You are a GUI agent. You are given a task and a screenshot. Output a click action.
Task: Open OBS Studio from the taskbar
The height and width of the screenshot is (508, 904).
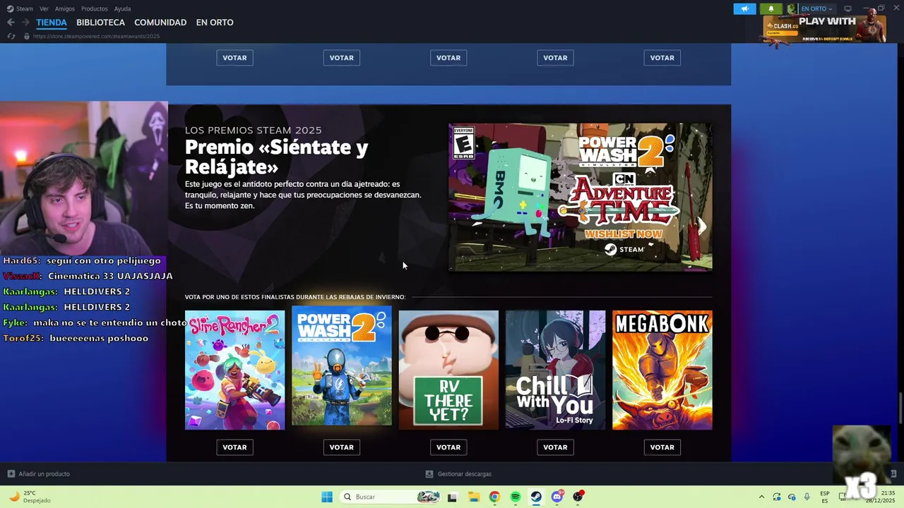[578, 497]
